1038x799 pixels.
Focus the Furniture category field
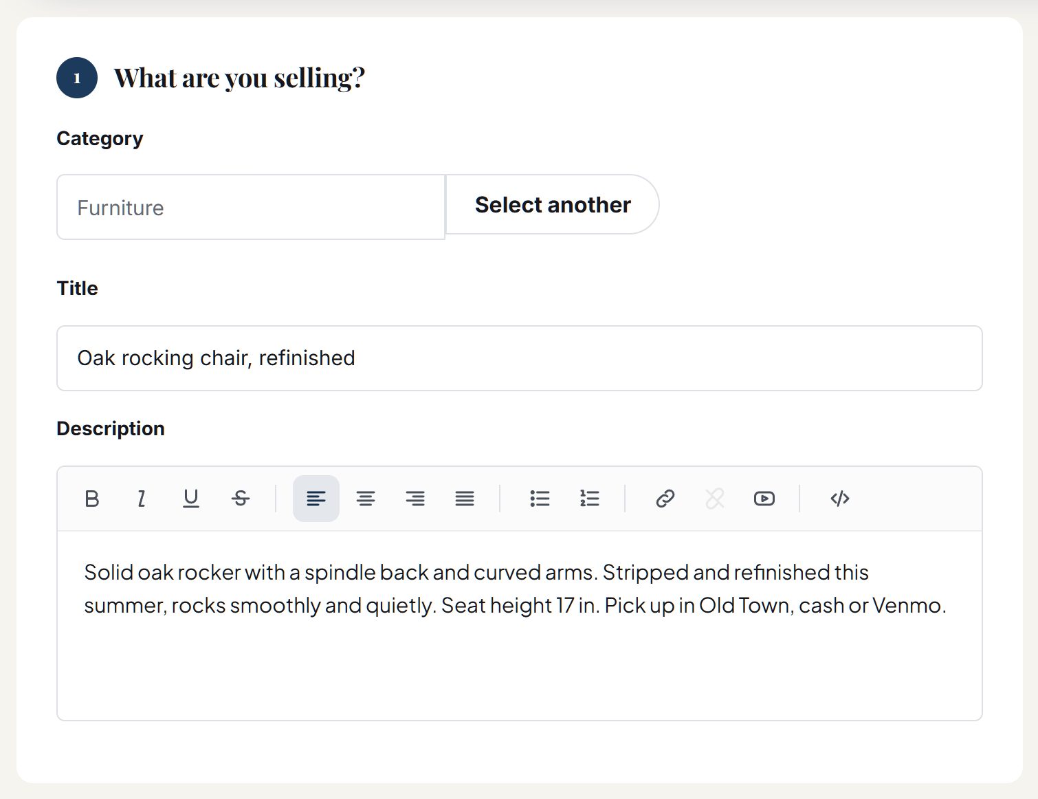pyautogui.click(x=251, y=207)
